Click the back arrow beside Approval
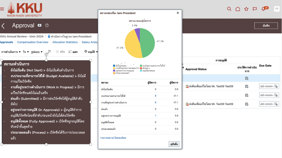The width and height of the screenshot is (282, 158). tap(3, 26)
